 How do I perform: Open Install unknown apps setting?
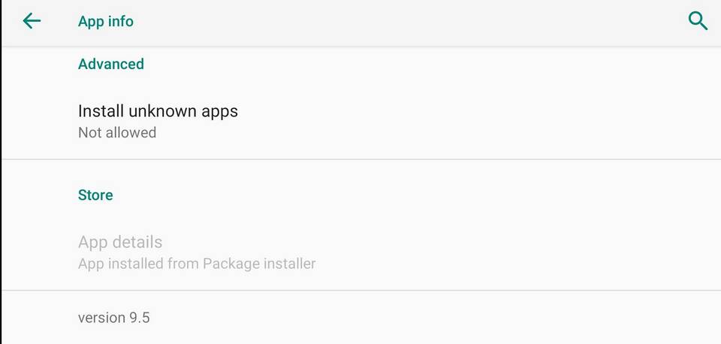(361, 121)
